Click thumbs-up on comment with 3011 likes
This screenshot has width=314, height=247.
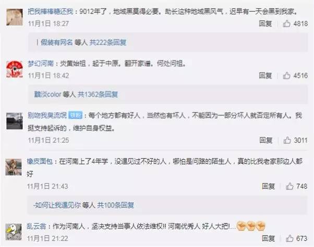(287, 140)
